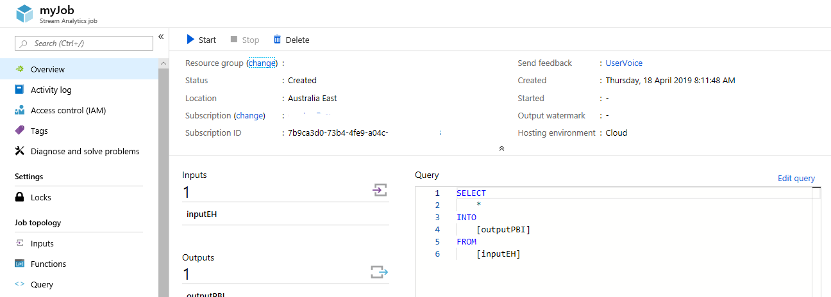The height and width of the screenshot is (297, 831).
Task: Select the inputEH input entry
Action: [x=202, y=214]
